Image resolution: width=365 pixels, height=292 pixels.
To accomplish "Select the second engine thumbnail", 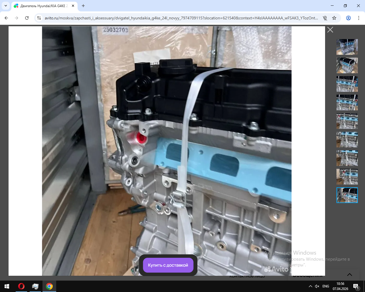I will click(347, 65).
